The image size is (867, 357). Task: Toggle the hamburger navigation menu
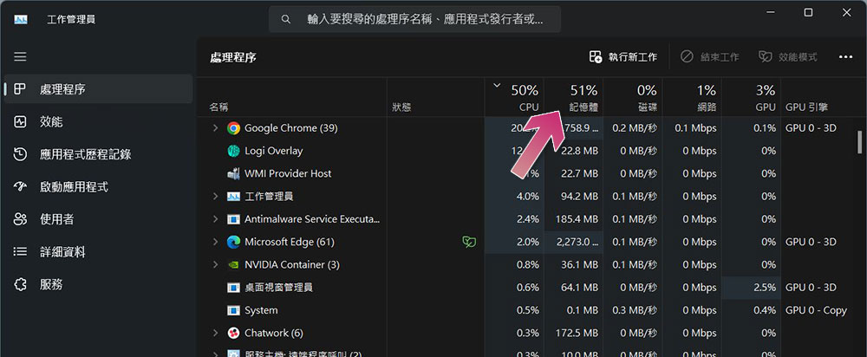[21, 56]
